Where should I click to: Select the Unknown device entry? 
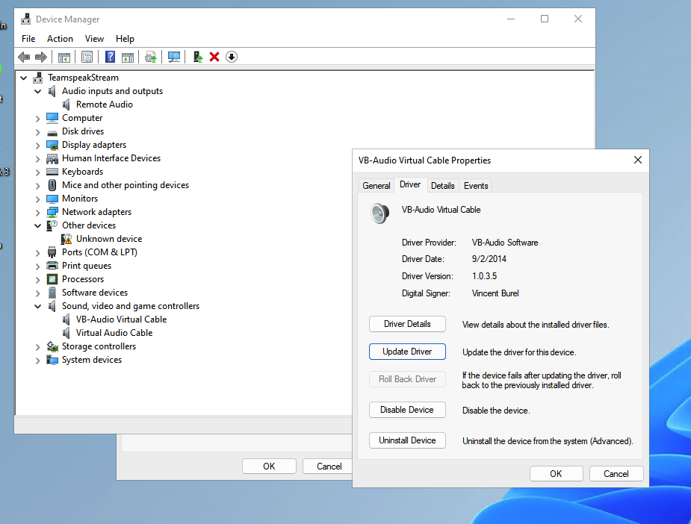(x=109, y=239)
